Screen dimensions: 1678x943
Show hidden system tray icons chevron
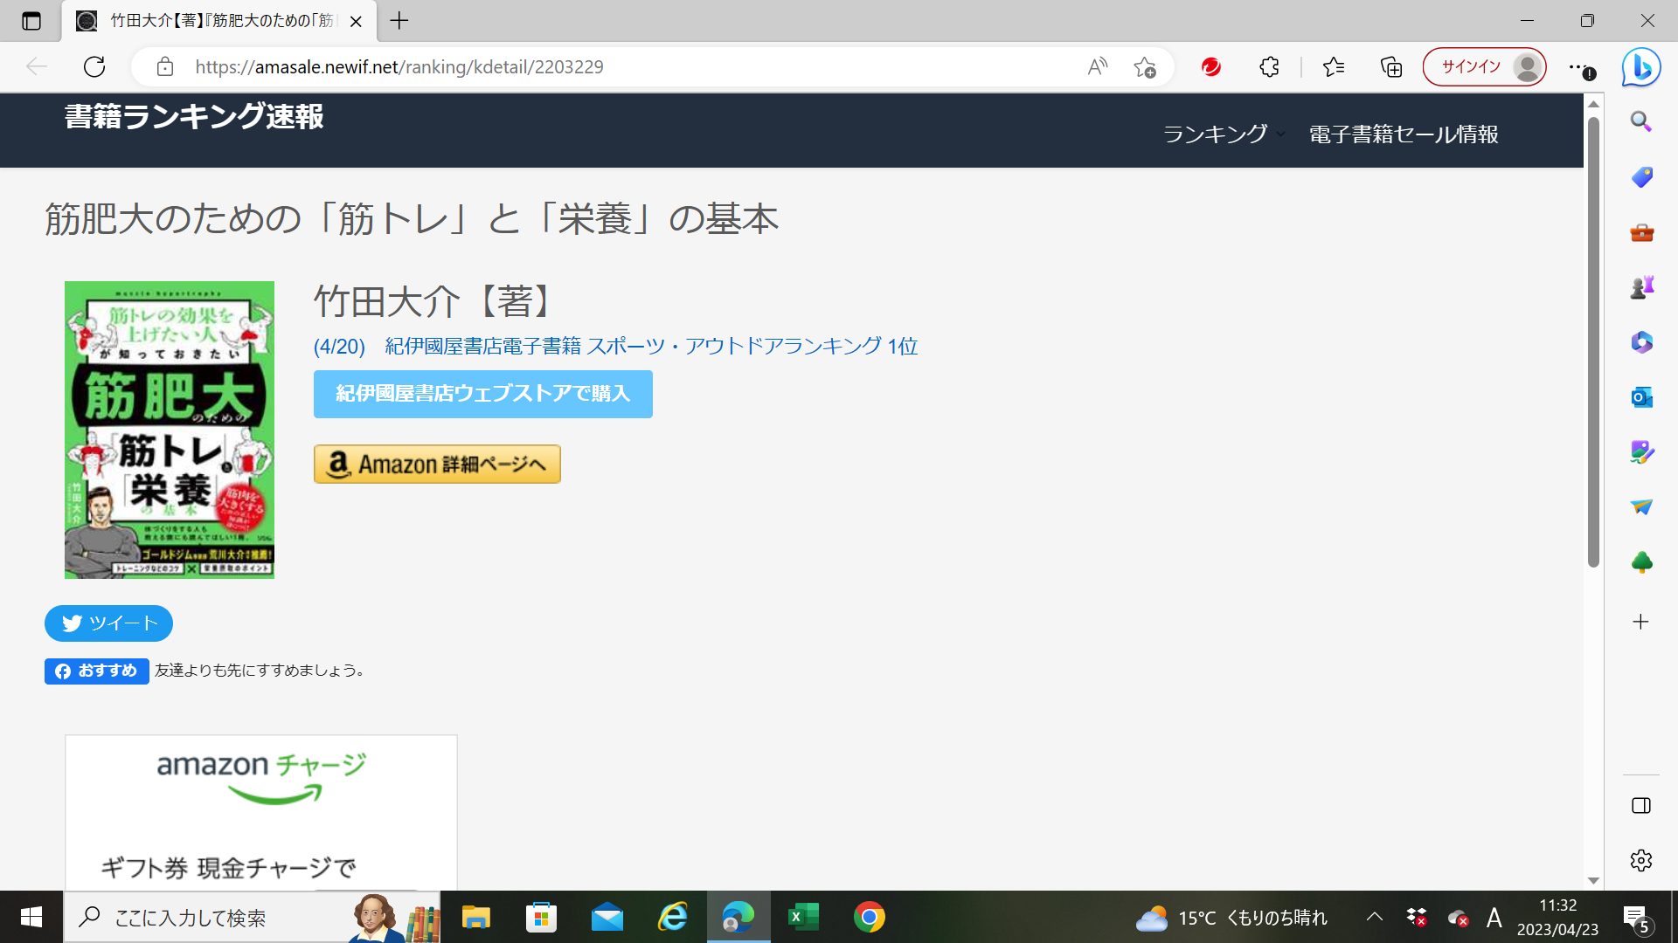point(1374,917)
